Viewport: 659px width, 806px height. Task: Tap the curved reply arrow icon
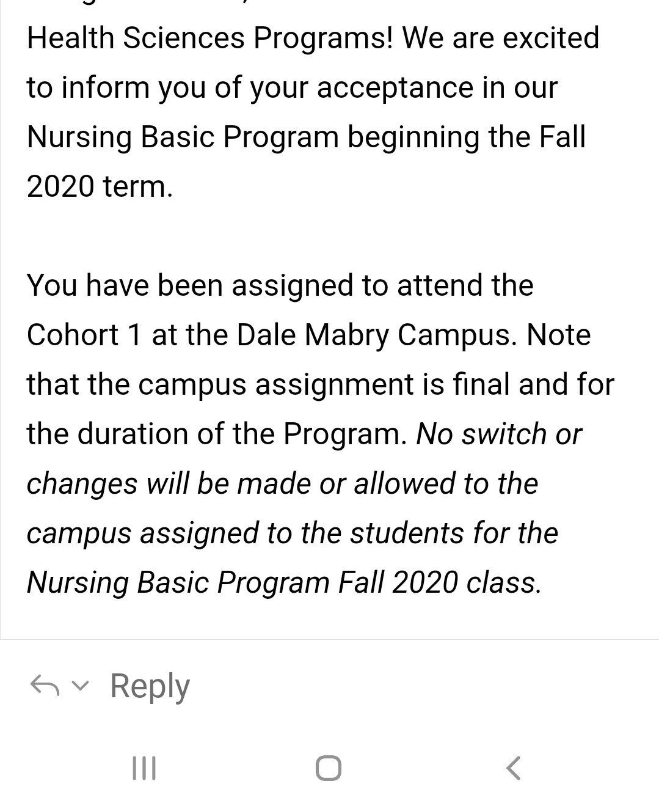click(45, 686)
